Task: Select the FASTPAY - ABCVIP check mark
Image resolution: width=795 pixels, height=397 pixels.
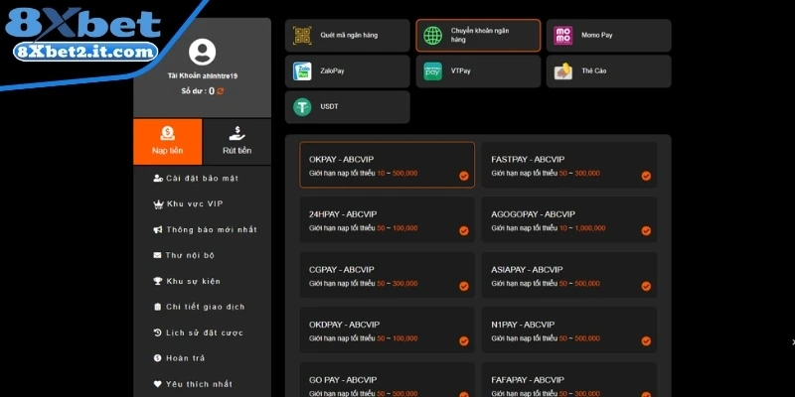Action: point(646,176)
